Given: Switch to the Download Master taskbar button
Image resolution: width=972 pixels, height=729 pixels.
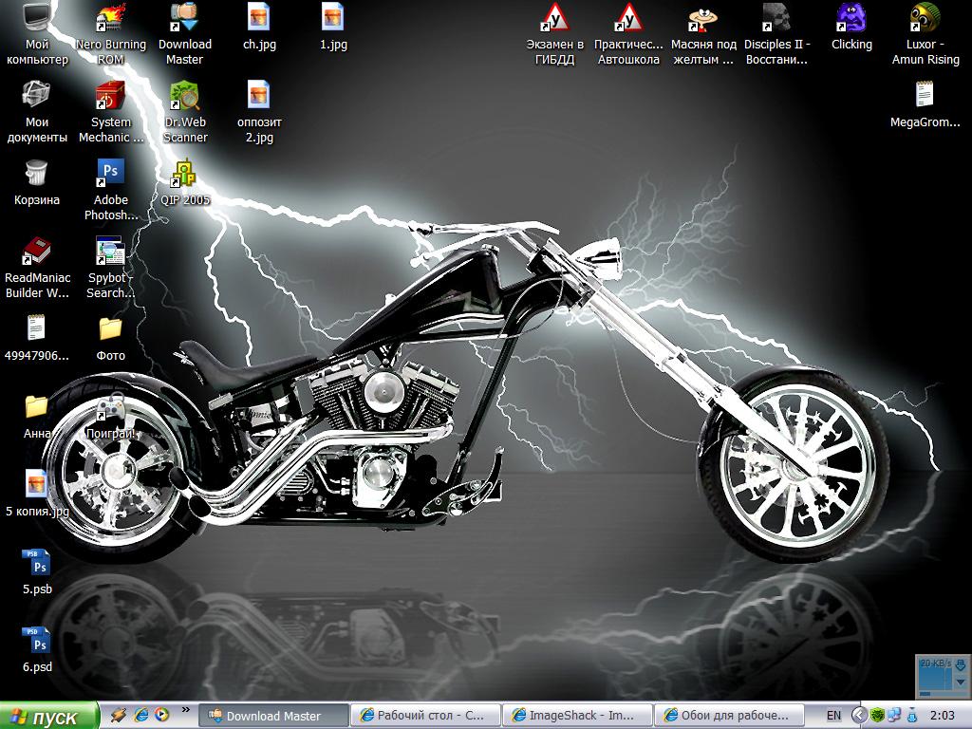Looking at the screenshot, I should pyautogui.click(x=271, y=716).
